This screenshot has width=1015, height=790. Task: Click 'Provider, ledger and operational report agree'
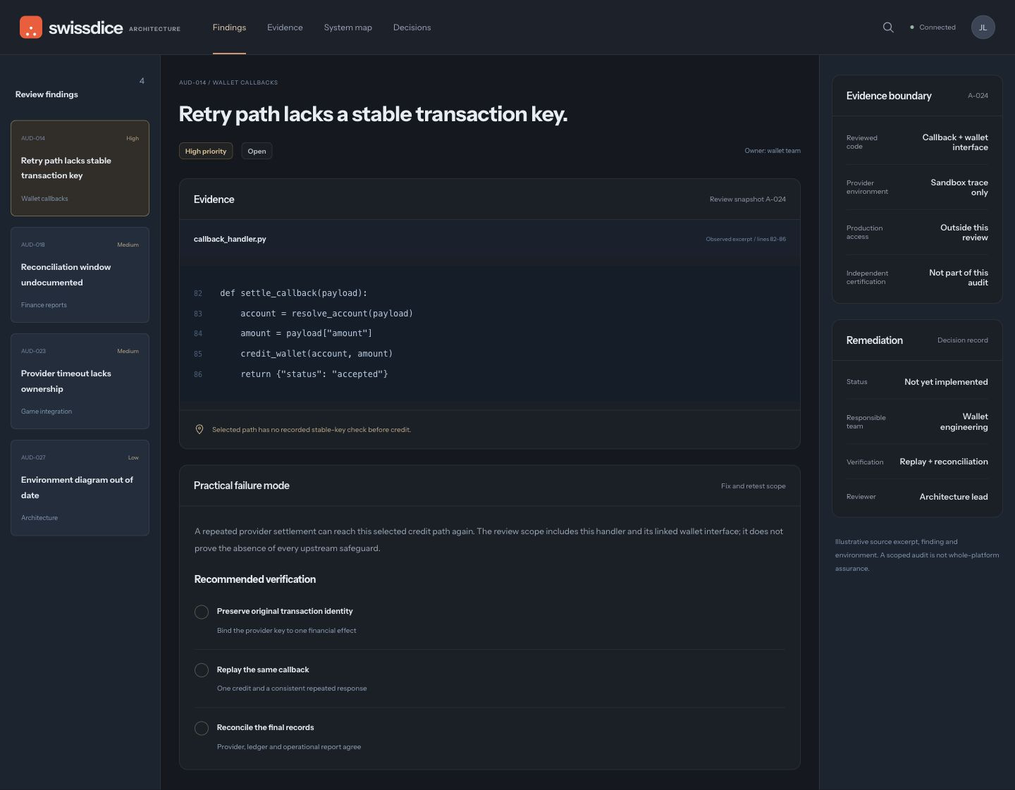click(289, 747)
